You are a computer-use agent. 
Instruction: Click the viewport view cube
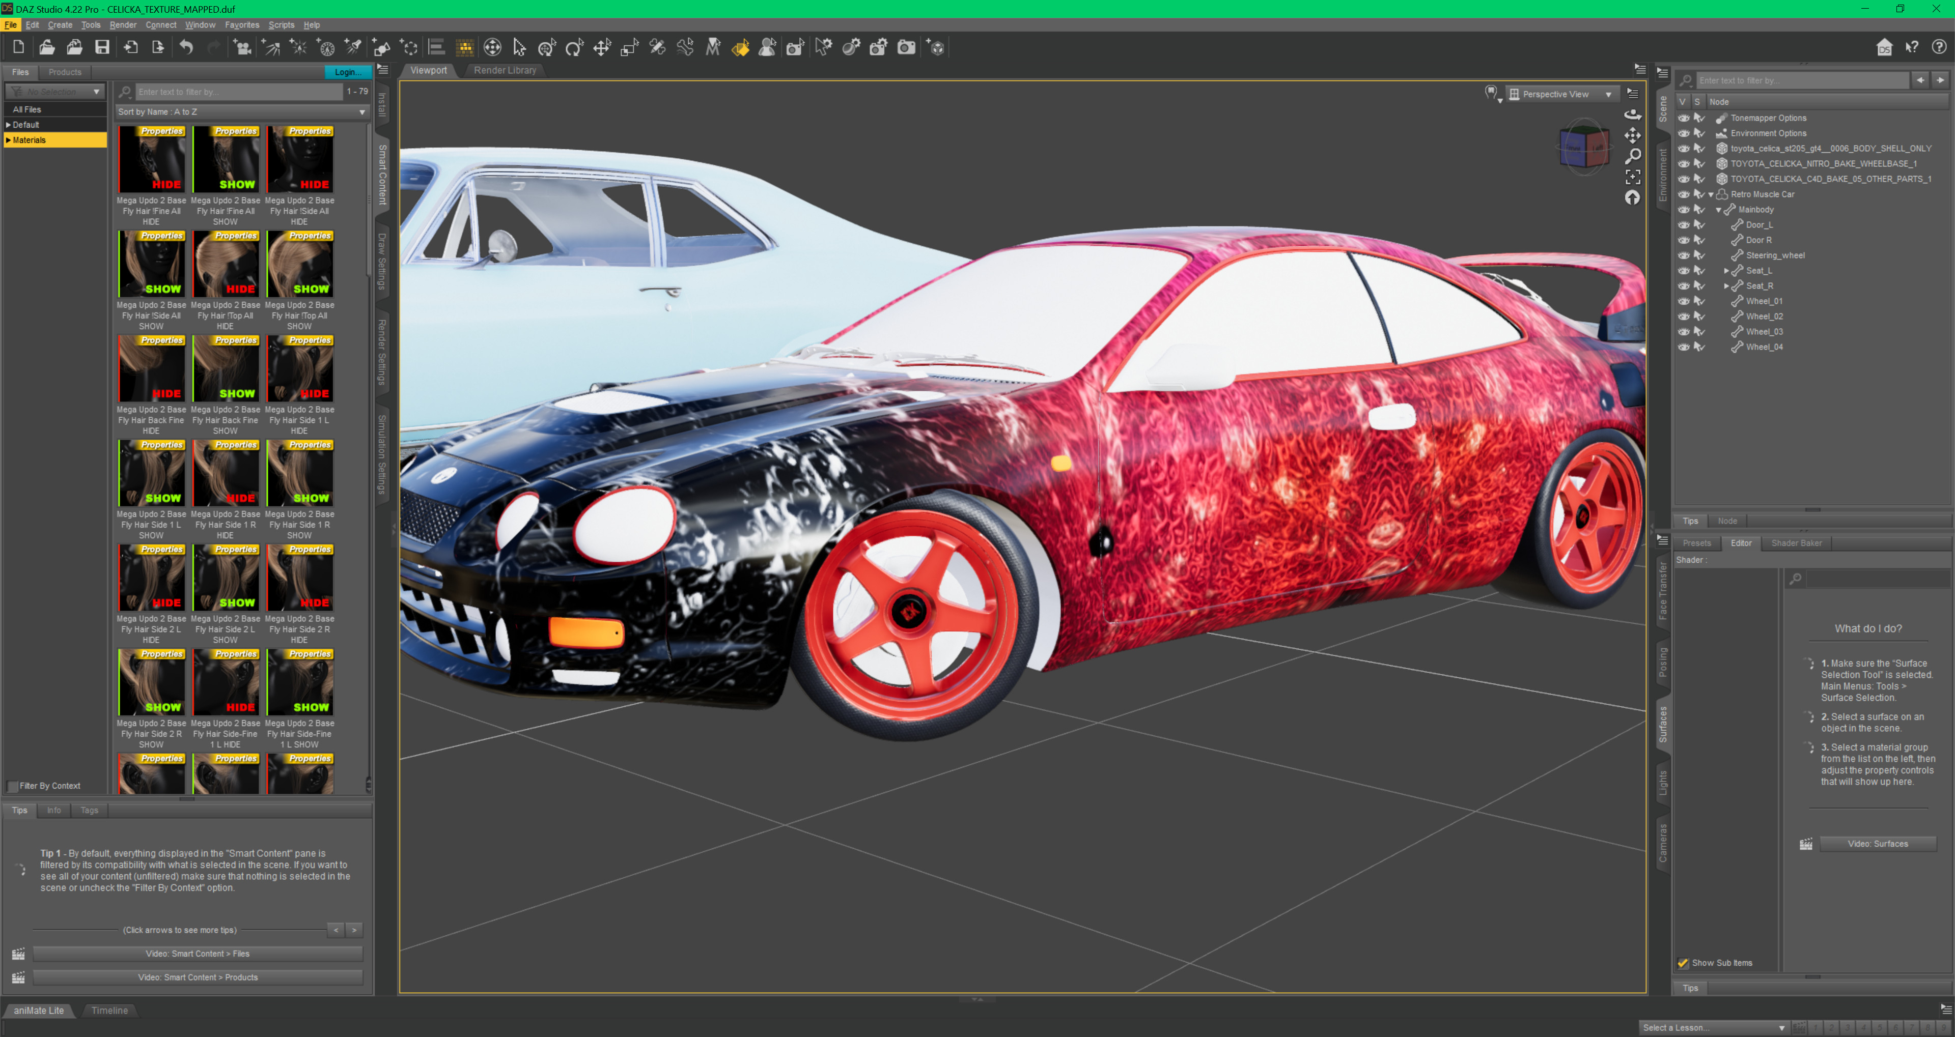(1585, 148)
